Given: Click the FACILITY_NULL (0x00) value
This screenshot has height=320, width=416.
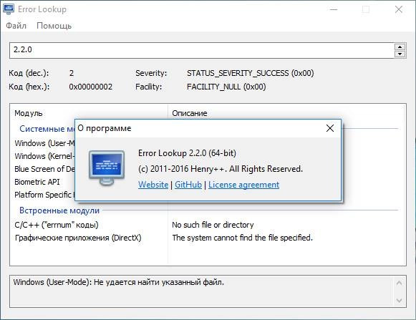Looking at the screenshot, I should point(226,87).
